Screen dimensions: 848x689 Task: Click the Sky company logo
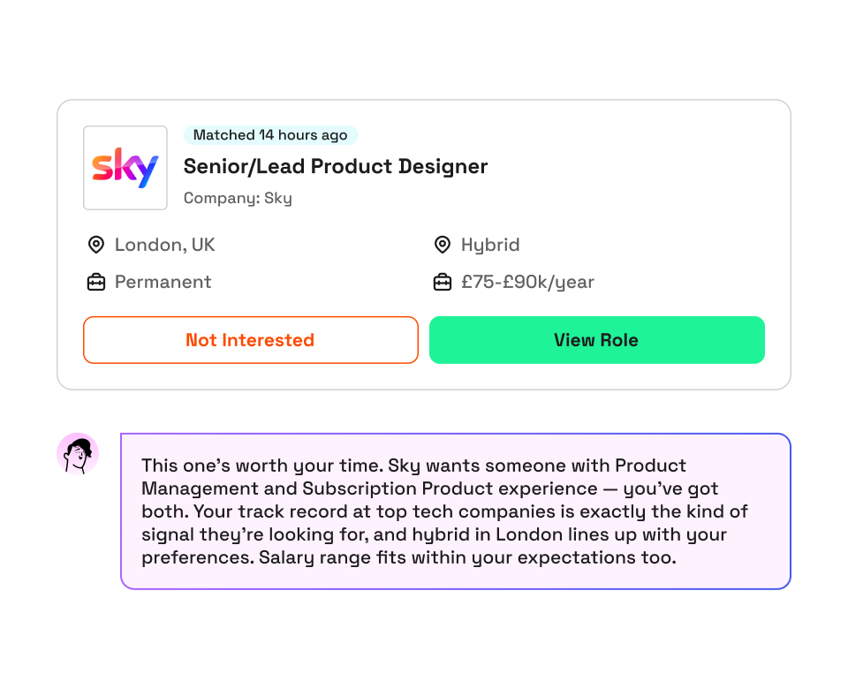tap(125, 168)
